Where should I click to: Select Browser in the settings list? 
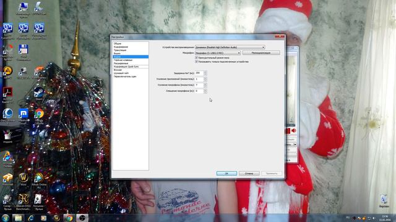[x=131, y=70]
